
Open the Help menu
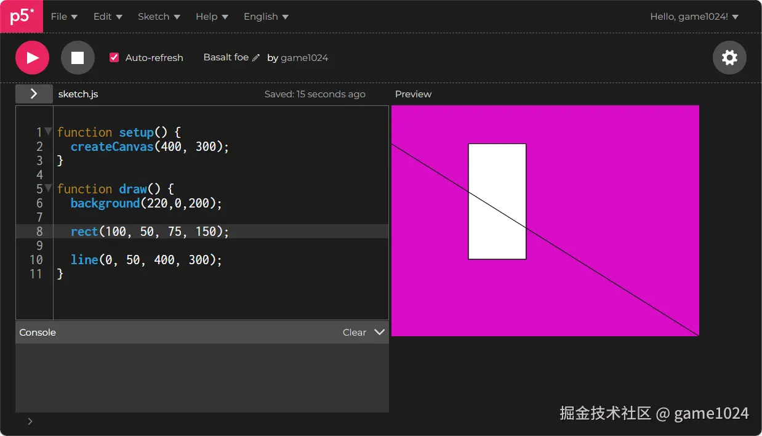pyautogui.click(x=212, y=17)
